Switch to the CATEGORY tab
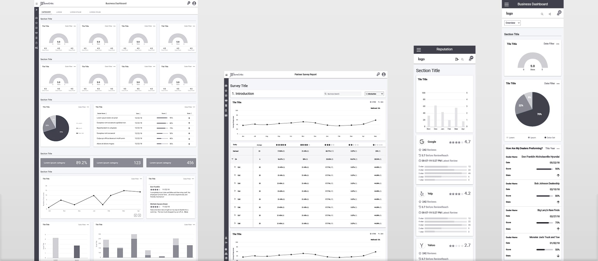The width and height of the screenshot is (598, 261). 46,12
